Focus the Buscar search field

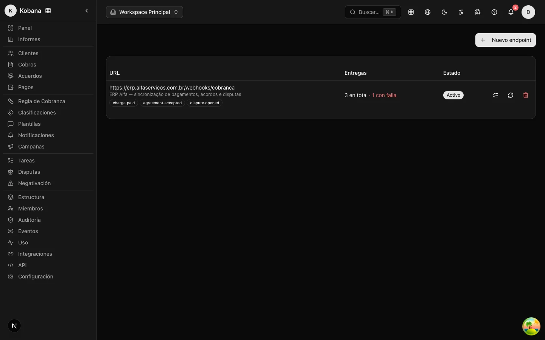tap(373, 12)
